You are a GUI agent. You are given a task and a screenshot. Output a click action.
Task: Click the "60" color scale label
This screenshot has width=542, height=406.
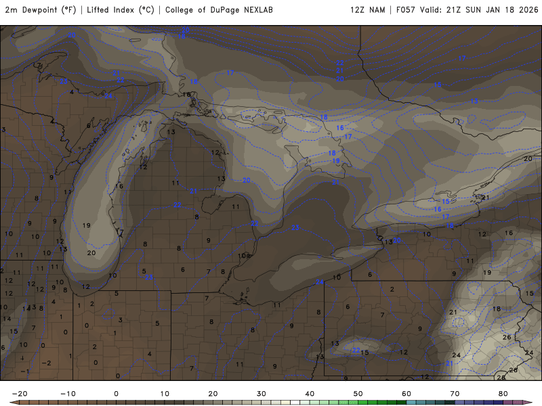pyautogui.click(x=406, y=394)
